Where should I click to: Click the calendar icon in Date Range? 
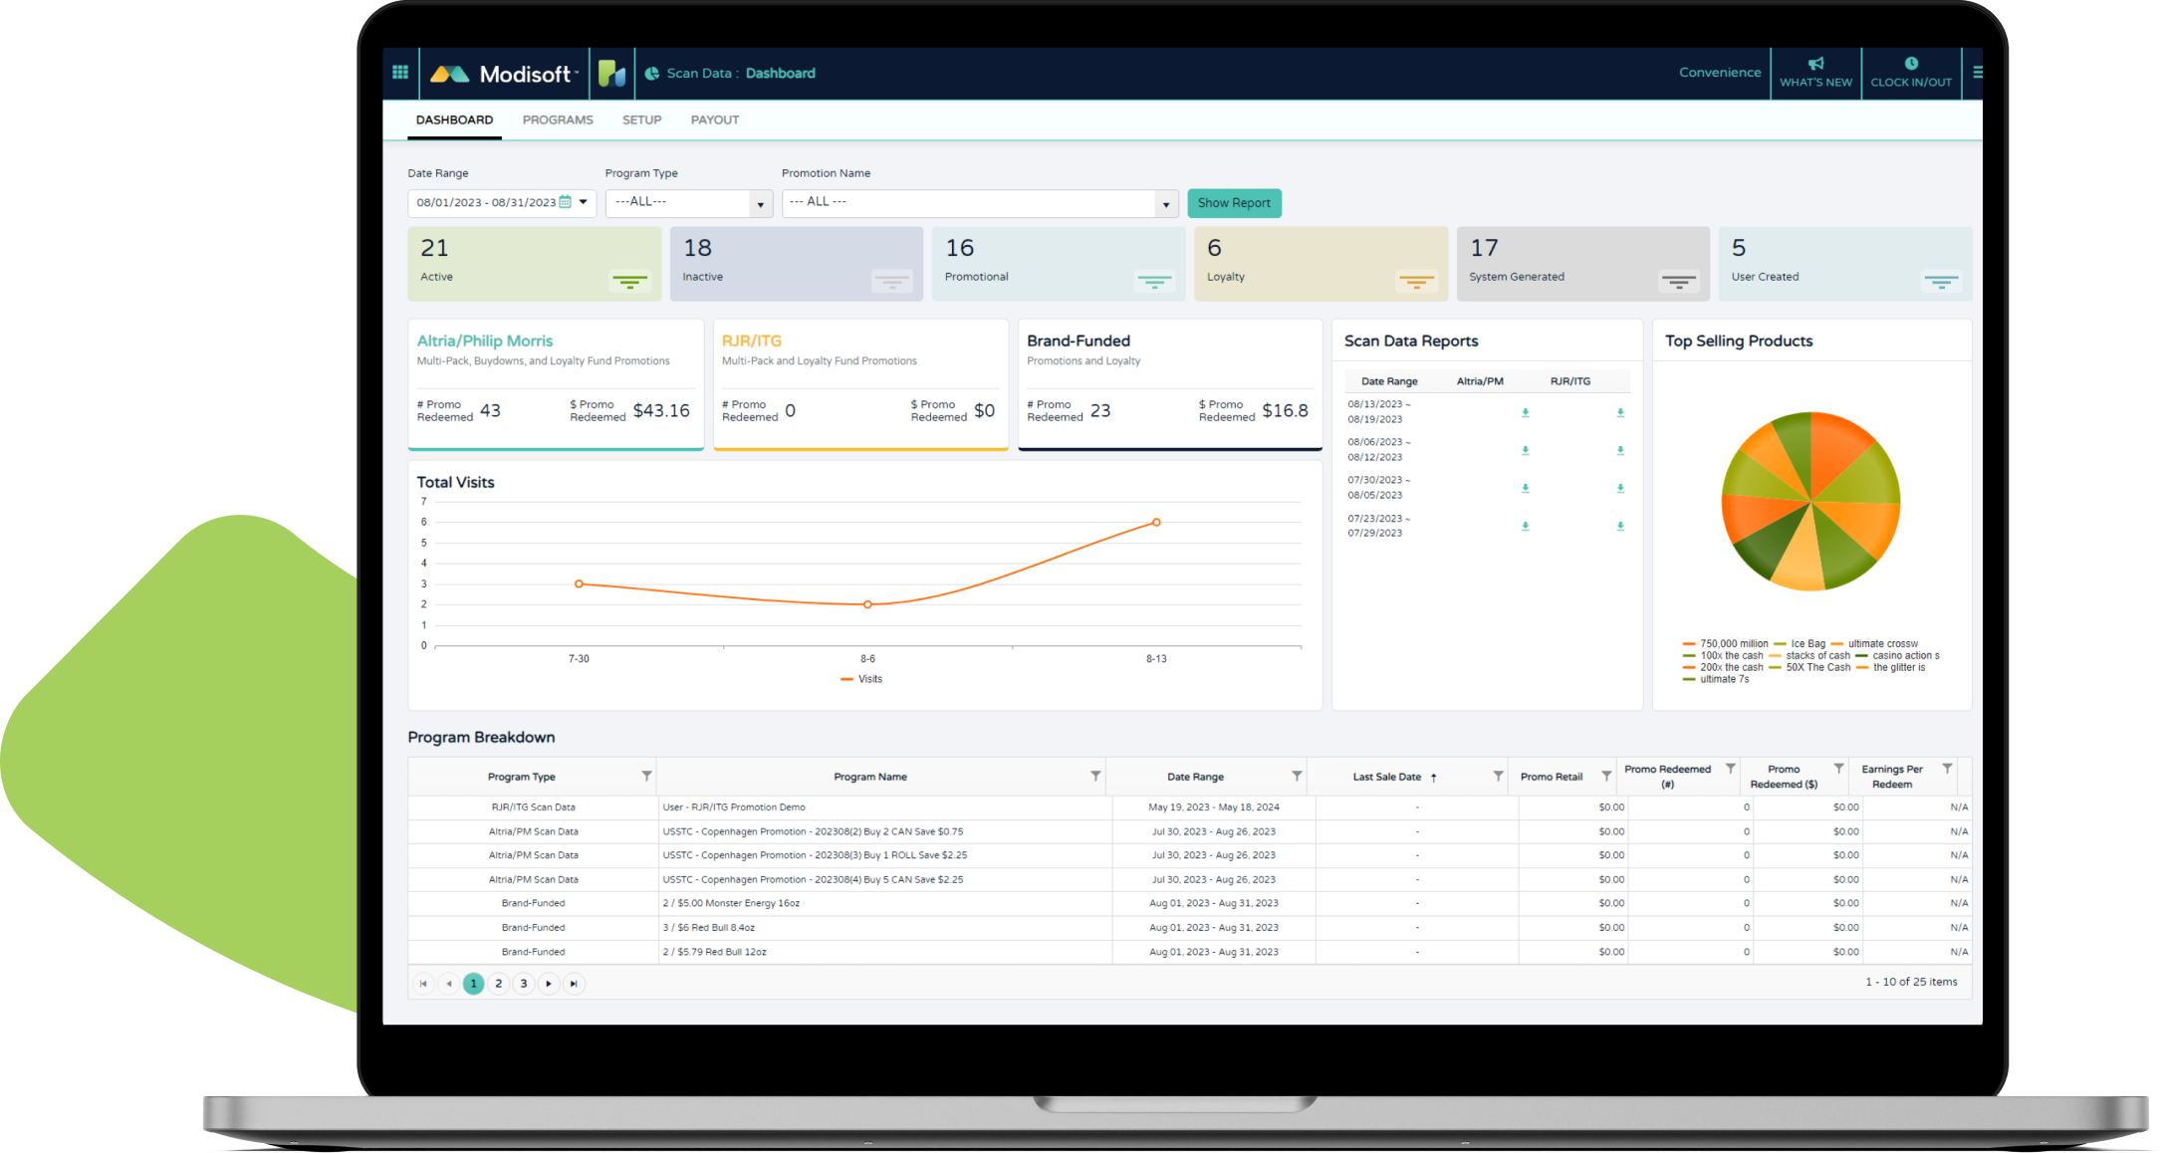(x=566, y=202)
